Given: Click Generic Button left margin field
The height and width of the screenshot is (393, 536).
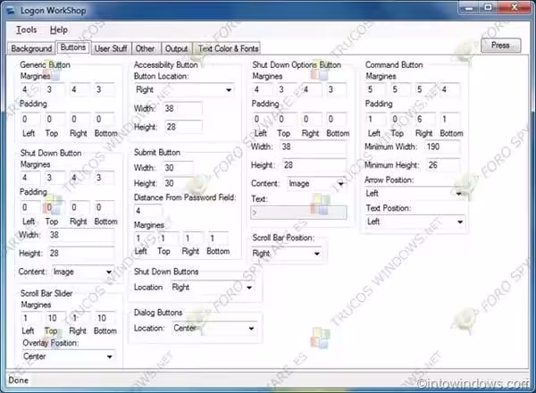Looking at the screenshot, I should (29, 90).
